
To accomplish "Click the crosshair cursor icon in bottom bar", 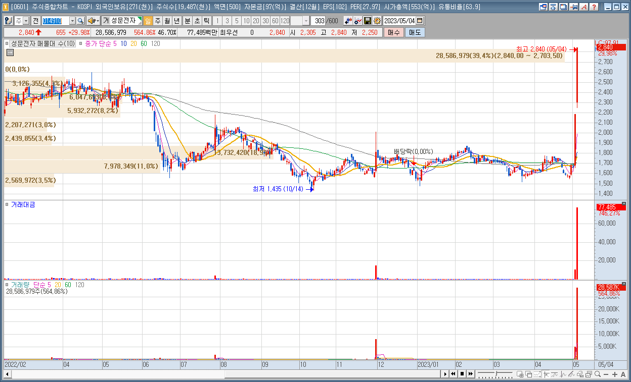I will click(x=547, y=374).
